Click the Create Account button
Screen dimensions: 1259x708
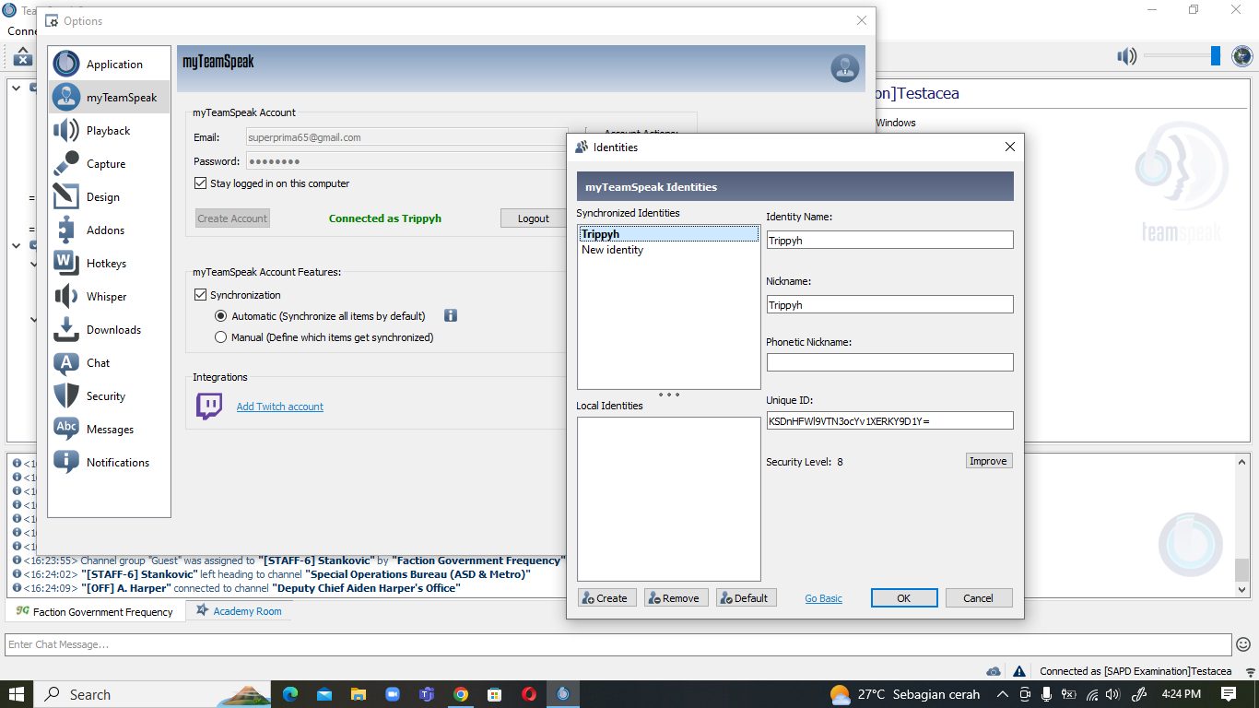[x=232, y=218]
